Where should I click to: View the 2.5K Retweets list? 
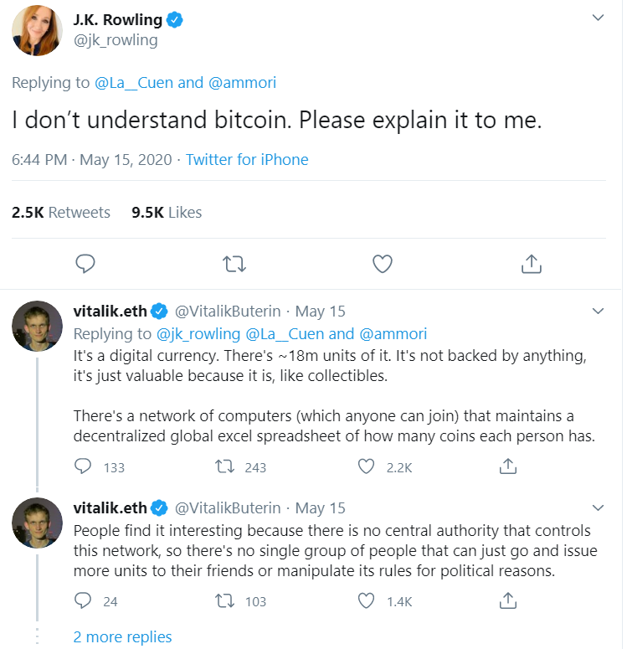(61, 213)
